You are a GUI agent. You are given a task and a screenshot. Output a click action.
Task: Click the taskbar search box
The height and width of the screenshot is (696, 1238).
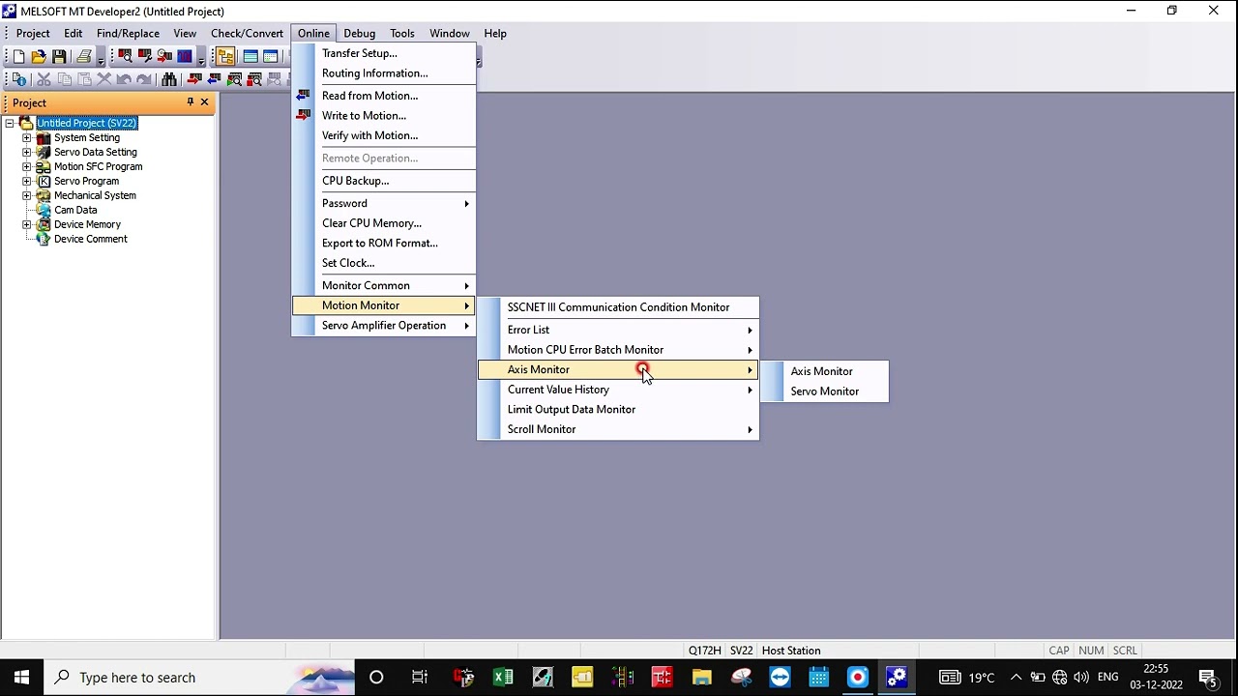coord(198,677)
